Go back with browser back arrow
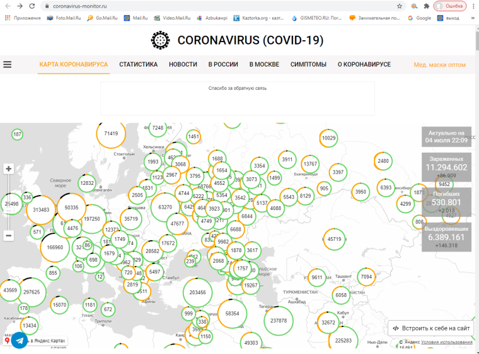Viewport: 479px width, 354px height. click(x=7, y=6)
